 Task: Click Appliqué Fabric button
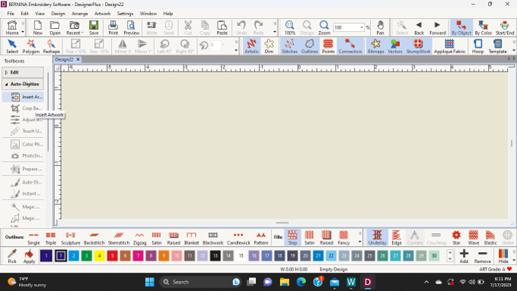point(449,46)
